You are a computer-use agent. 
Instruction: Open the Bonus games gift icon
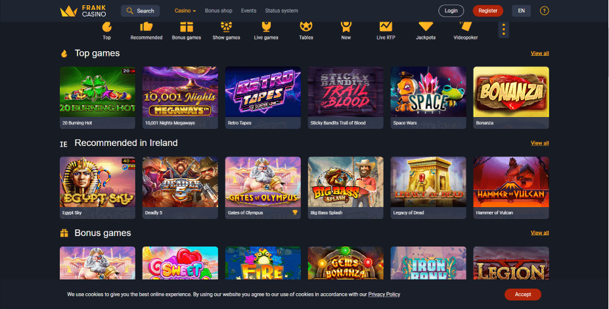[187, 27]
